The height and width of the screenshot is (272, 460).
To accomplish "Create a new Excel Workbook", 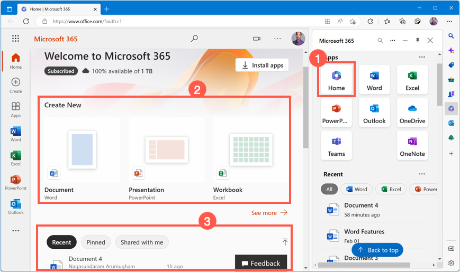I will (251, 158).
